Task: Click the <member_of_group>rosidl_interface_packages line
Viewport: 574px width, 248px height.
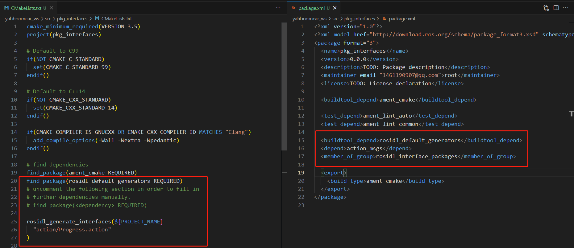Action: pos(418,156)
